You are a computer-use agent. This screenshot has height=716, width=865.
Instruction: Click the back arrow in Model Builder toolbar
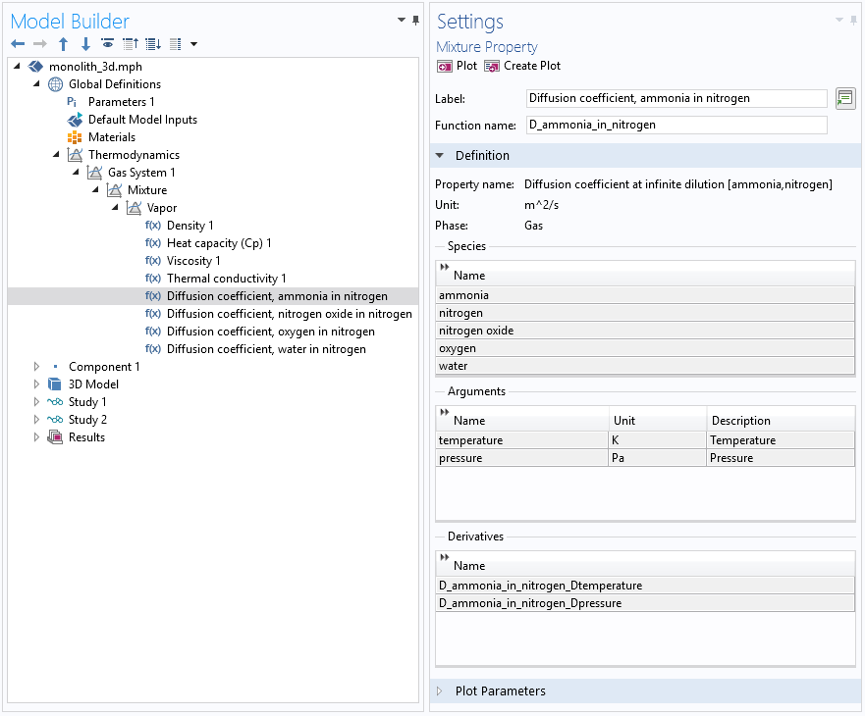(18, 44)
